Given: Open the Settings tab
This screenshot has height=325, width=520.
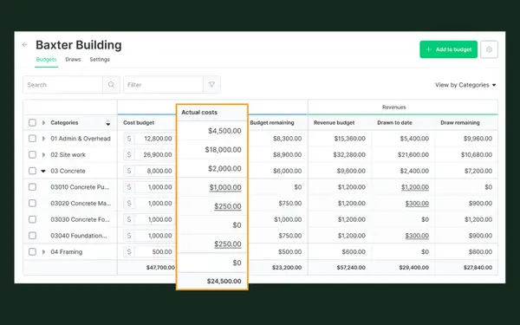Looking at the screenshot, I should (x=100, y=60).
